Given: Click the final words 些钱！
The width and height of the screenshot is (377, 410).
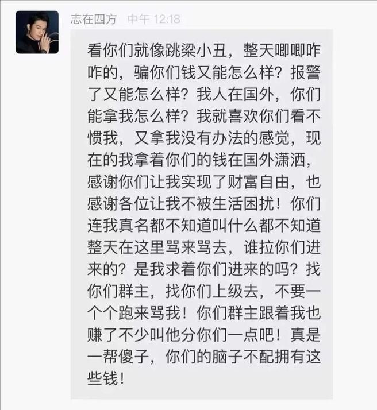Looking at the screenshot, I should pyautogui.click(x=106, y=379).
